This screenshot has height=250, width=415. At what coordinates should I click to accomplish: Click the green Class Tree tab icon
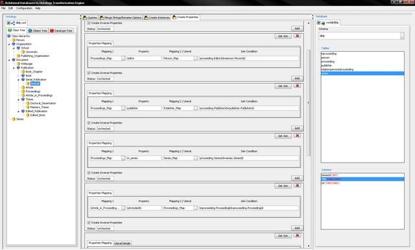(x=10, y=30)
